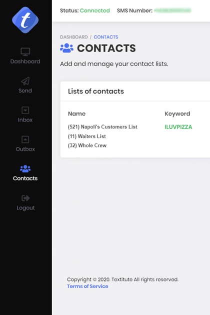
Task: Open the Inbox tray icon
Action: [25, 110]
